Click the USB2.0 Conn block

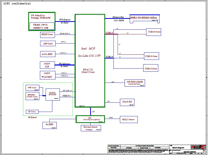point(151,68)
